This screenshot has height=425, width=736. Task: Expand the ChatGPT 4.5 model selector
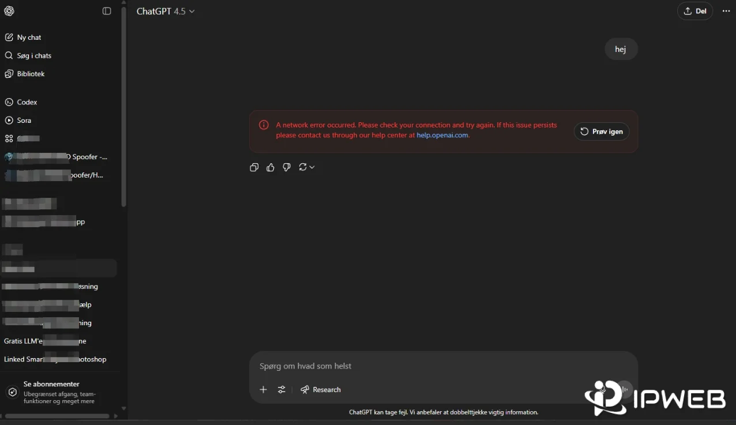click(x=166, y=11)
